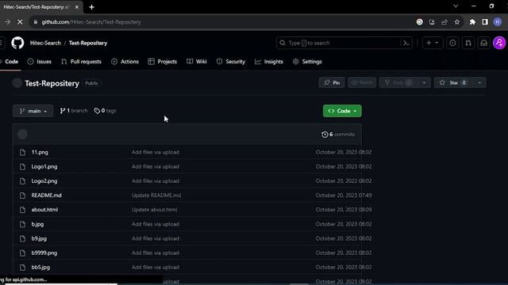Click the Fork button
508x285 pixels.
pyautogui.click(x=398, y=83)
